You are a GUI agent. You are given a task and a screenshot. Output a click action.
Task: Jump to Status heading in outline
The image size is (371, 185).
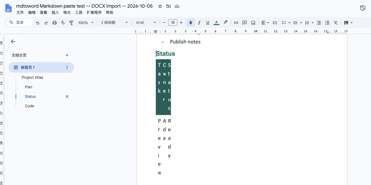click(x=30, y=96)
